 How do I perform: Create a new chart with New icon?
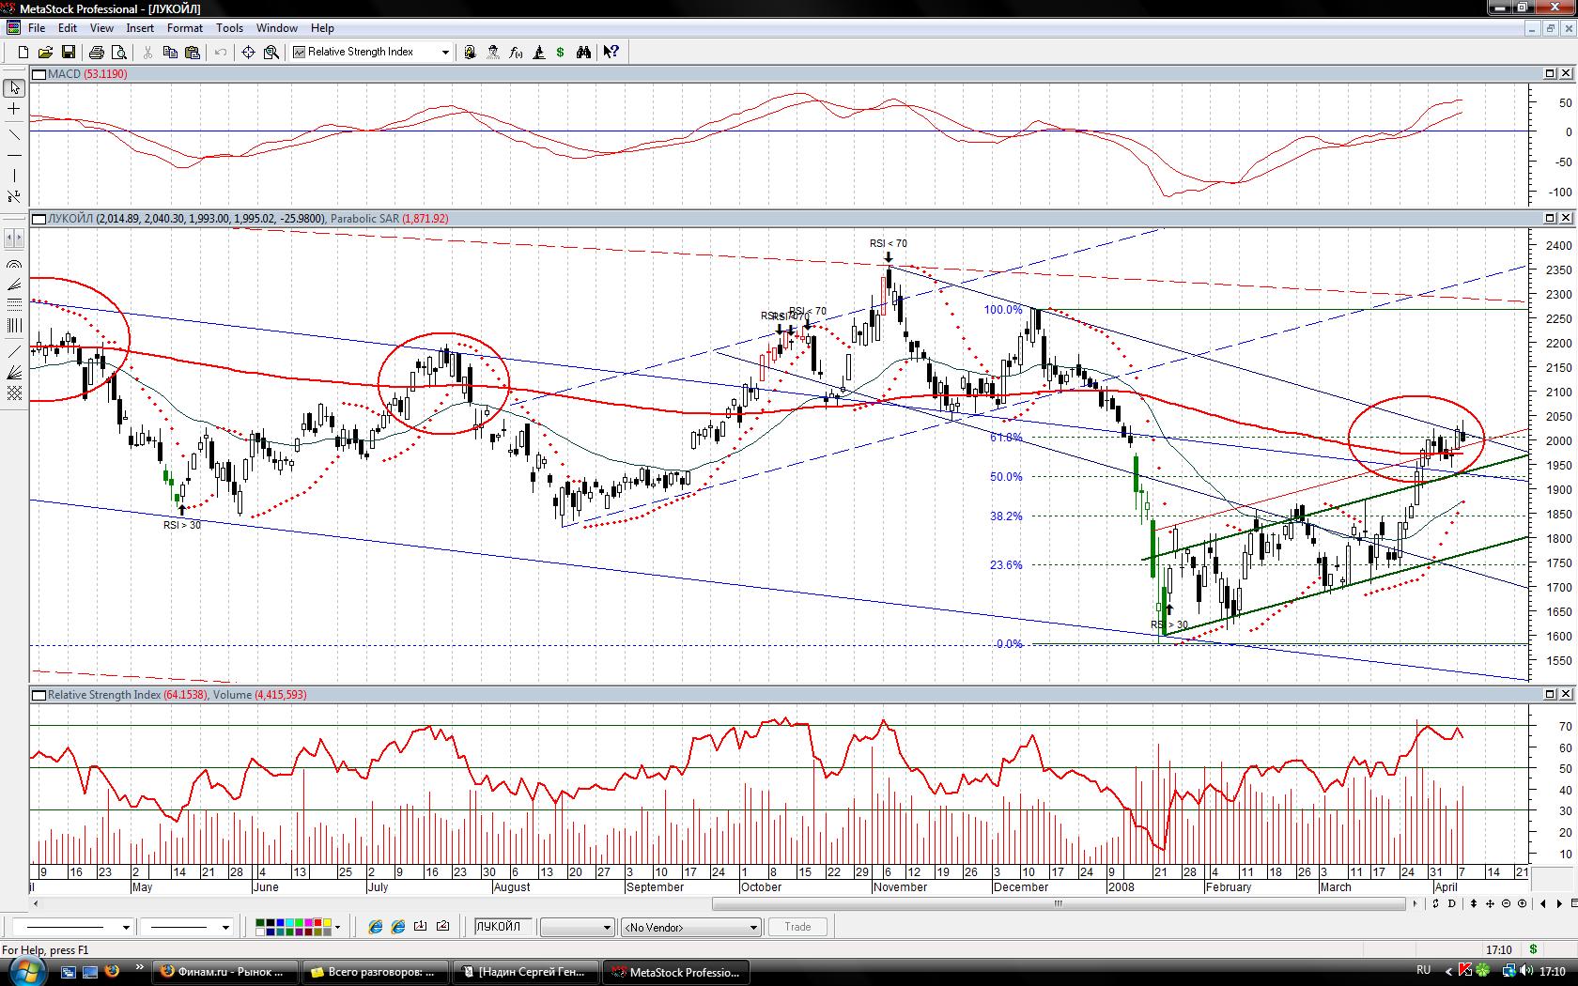coord(23,53)
